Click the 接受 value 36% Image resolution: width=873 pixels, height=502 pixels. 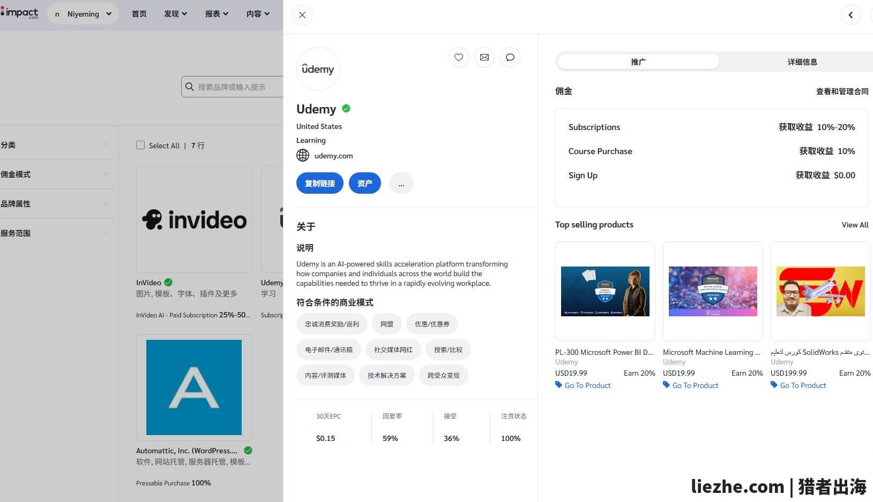pos(451,438)
